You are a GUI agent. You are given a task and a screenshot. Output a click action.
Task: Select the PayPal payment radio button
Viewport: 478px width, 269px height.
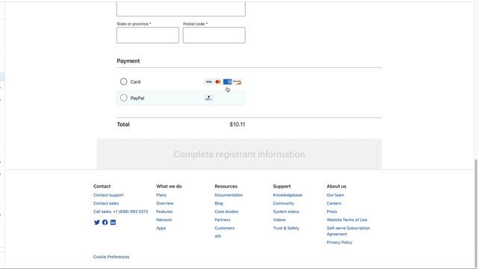tap(123, 98)
